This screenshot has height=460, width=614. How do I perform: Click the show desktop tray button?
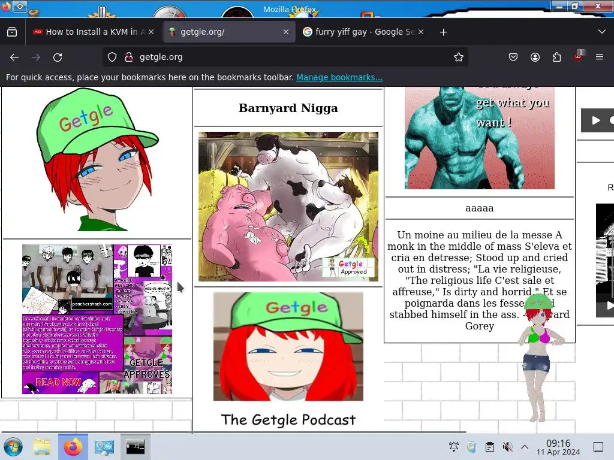[598, 447]
